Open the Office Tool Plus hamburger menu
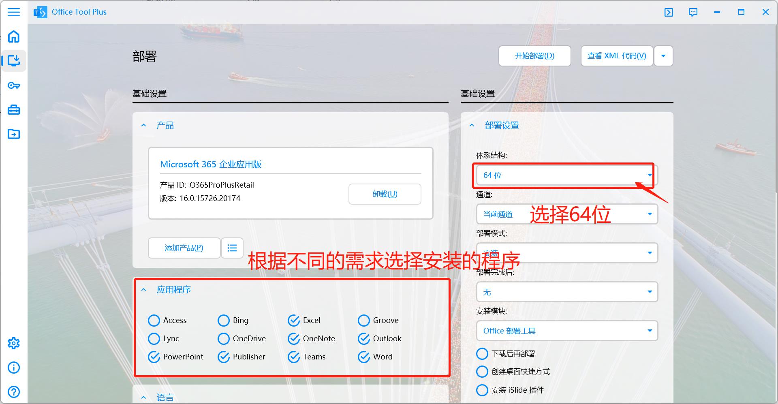 click(x=14, y=12)
